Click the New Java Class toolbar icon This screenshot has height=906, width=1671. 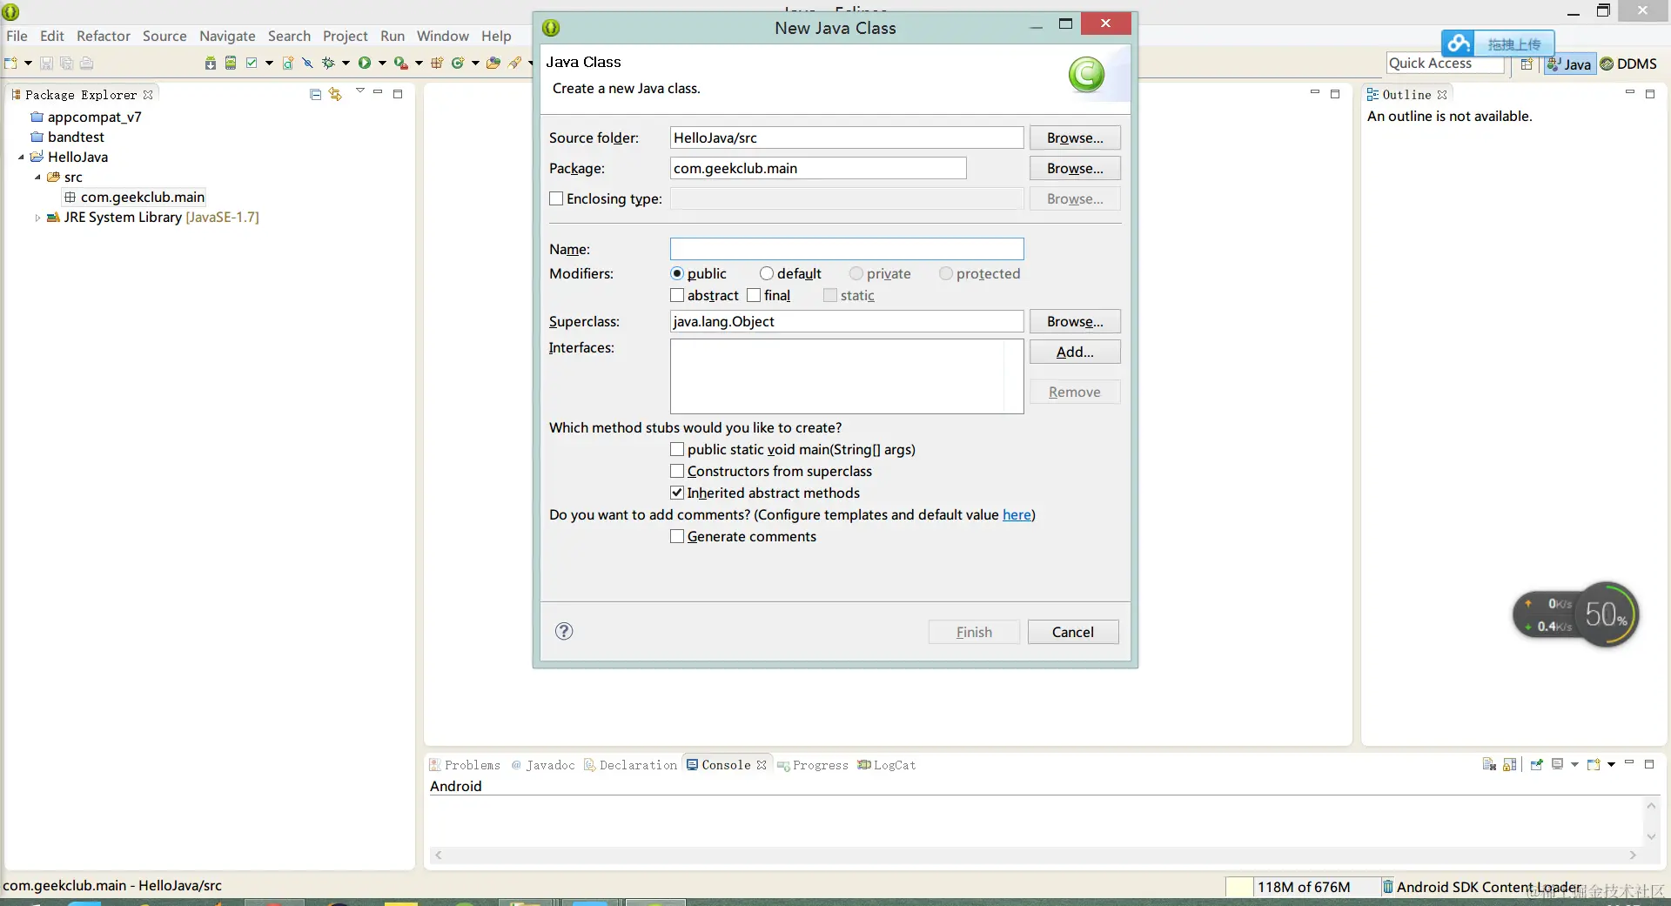pyautogui.click(x=458, y=63)
